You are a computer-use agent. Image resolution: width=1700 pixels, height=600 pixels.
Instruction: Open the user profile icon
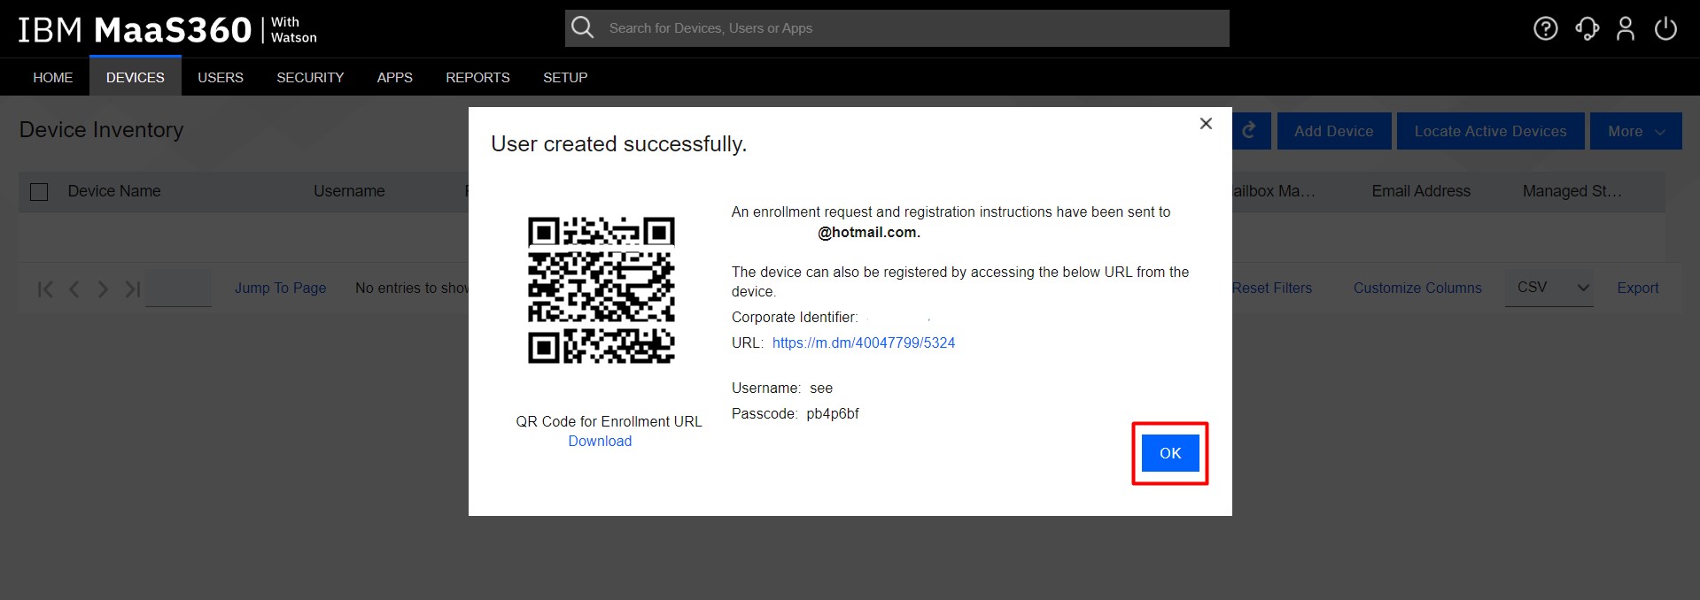[1626, 29]
